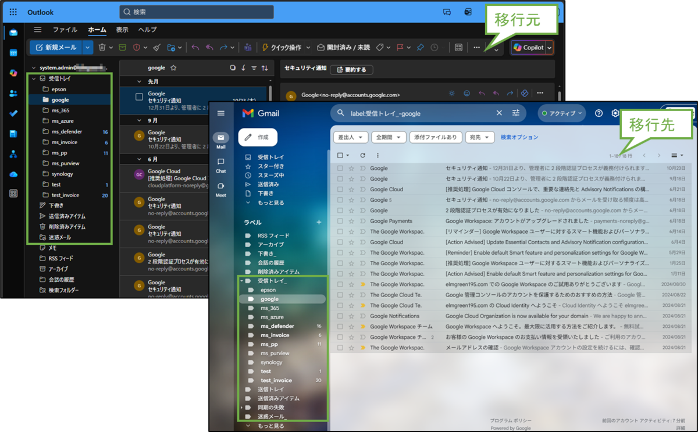Open Calendar in Outlook's left app rail
Screen dimensions: 698x432
pos(13,52)
